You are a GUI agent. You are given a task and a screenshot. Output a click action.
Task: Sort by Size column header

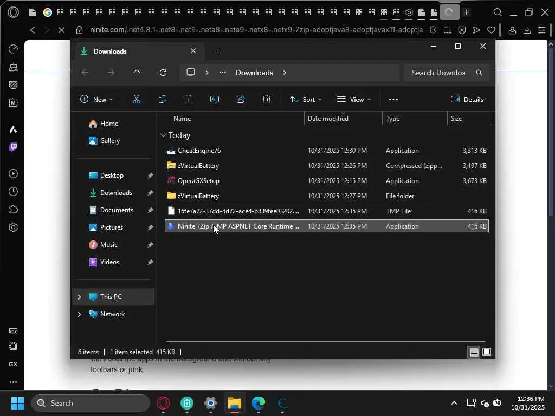(456, 119)
